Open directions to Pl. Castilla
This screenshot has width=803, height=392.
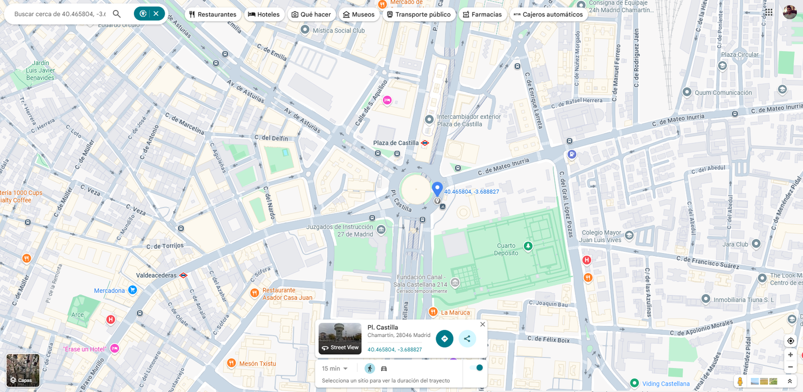point(444,339)
